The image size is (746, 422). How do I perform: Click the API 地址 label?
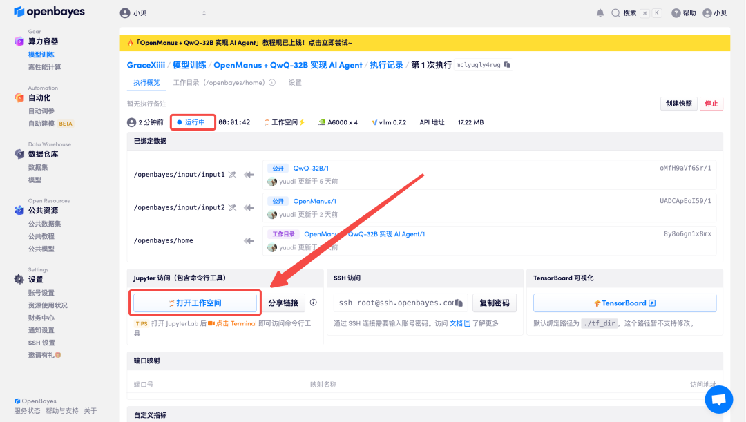432,122
